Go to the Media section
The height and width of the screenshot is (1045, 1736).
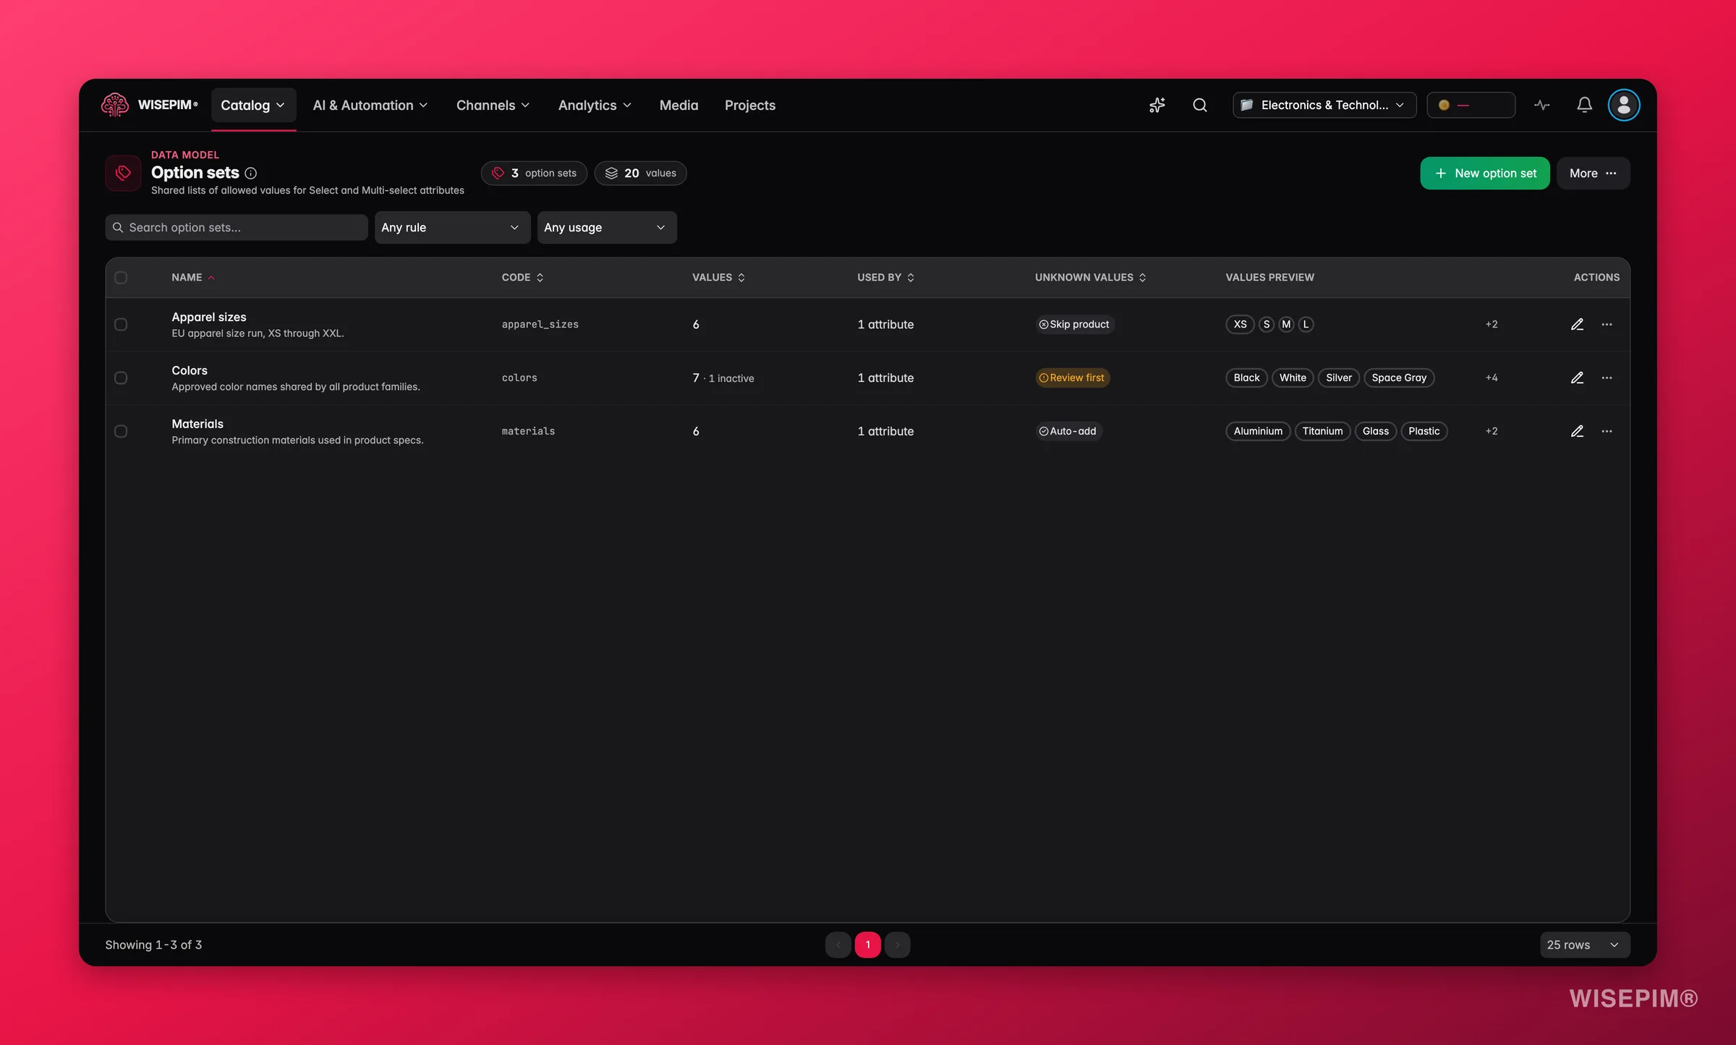tap(678, 106)
